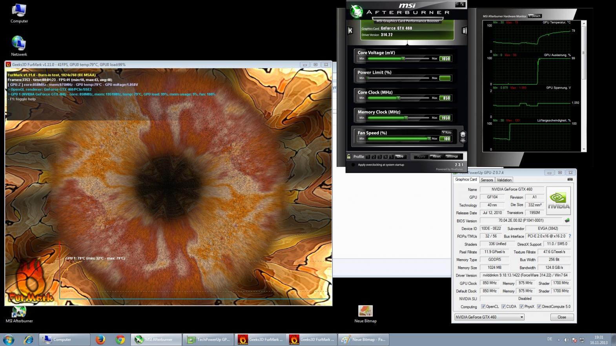The width and height of the screenshot is (616, 346).
Task: Toggle the Auto fan speed button
Action: (447, 132)
